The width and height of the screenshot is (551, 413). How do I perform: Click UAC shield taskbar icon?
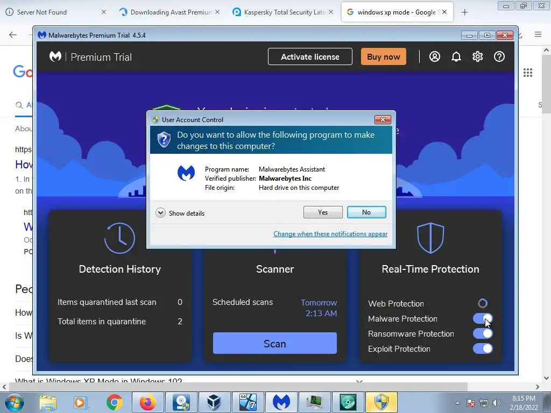point(382,402)
